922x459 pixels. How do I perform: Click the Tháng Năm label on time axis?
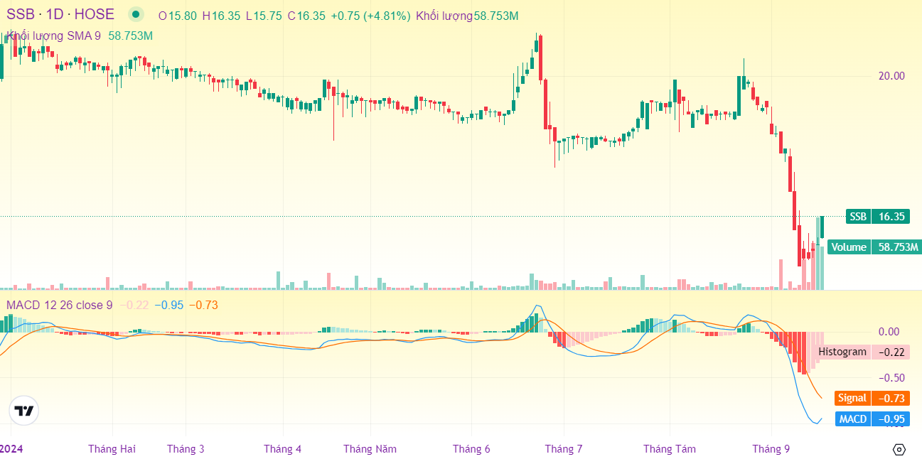(370, 448)
